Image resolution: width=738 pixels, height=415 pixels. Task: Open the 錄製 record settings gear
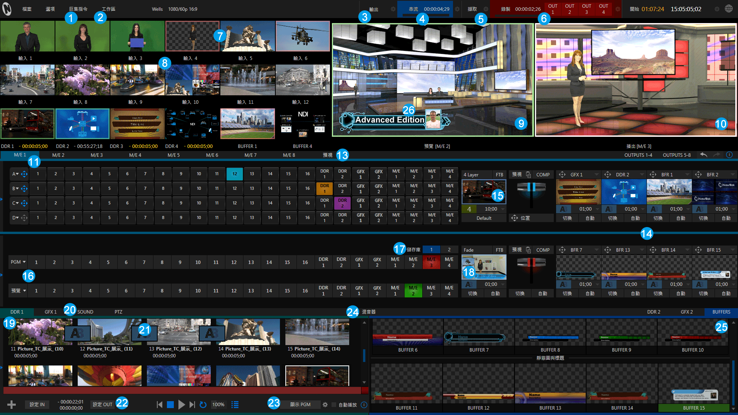(x=618, y=9)
